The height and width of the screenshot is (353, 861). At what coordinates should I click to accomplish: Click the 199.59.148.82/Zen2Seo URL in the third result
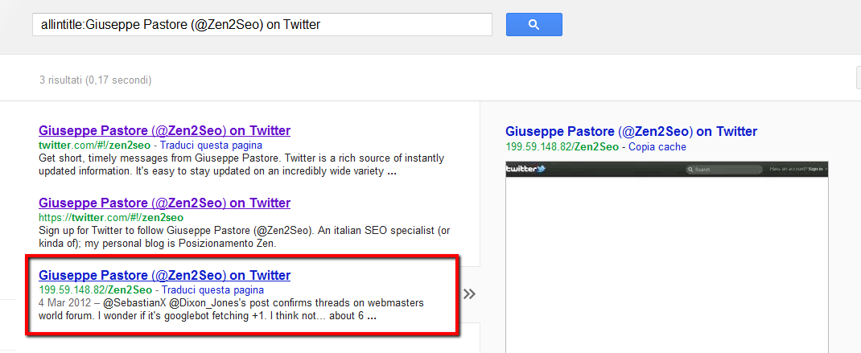[x=95, y=289]
